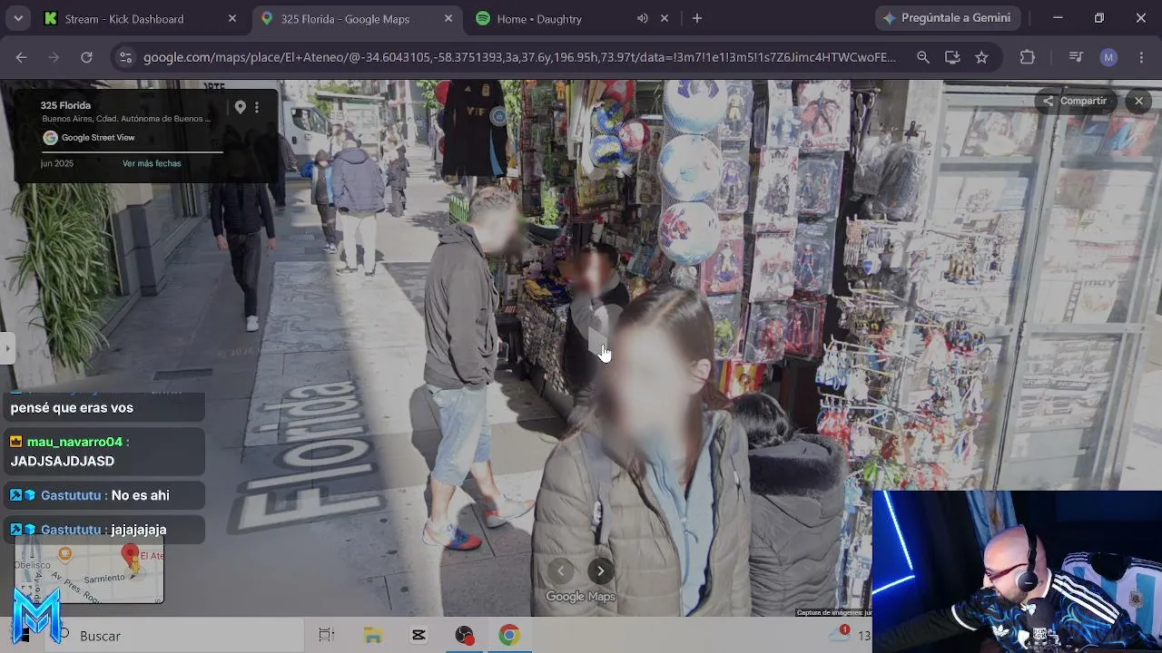1162x653 pixels.
Task: Open Google Chrome from the taskbar
Action: [x=509, y=636]
